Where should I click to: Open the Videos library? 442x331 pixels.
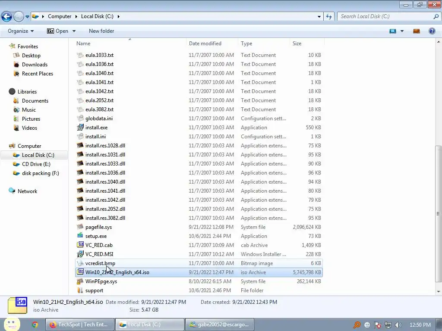29,128
